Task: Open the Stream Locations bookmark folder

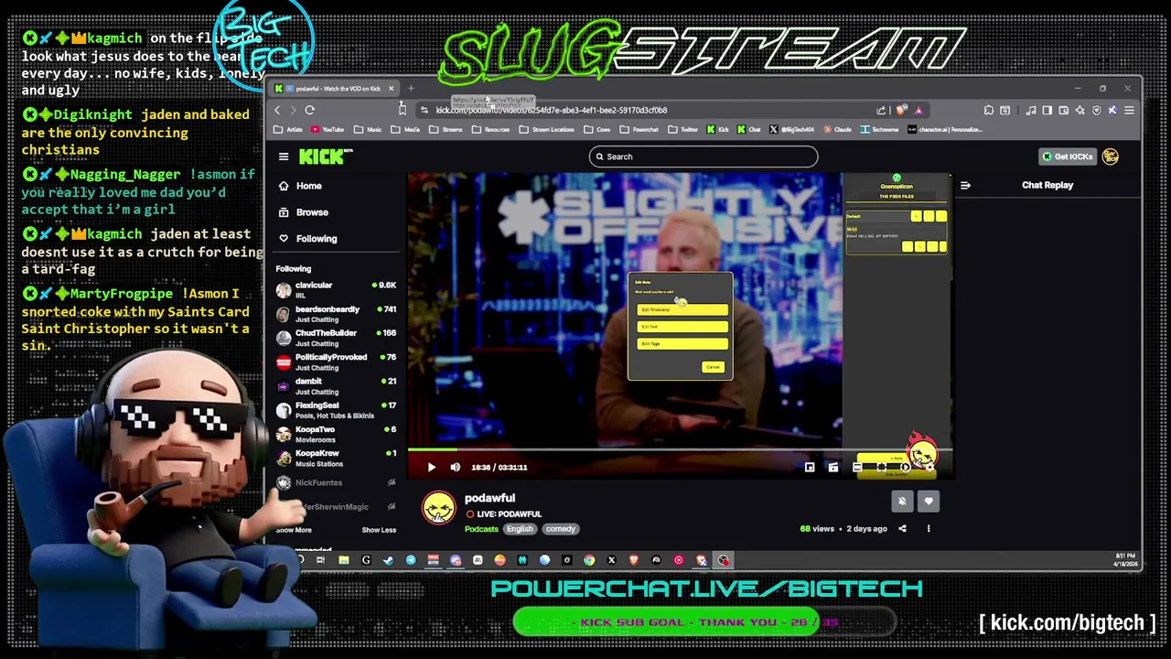Action: click(547, 130)
